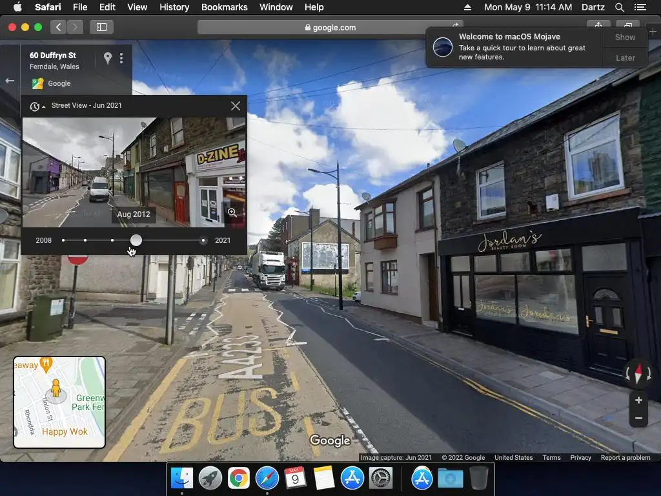Open the Help menu
Image resolution: width=661 pixels, height=496 pixels.
(314, 7)
